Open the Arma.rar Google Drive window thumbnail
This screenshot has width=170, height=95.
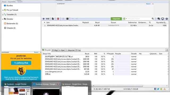(x=75, y=89)
